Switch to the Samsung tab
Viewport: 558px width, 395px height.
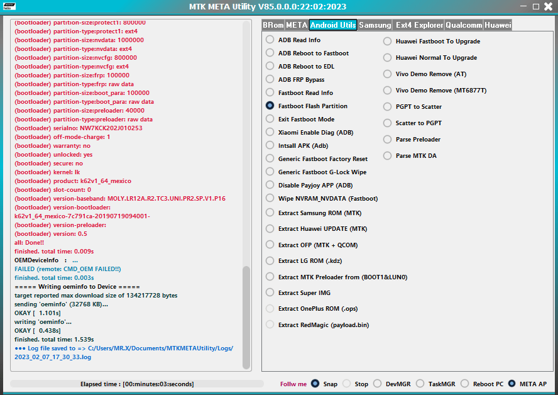click(375, 25)
